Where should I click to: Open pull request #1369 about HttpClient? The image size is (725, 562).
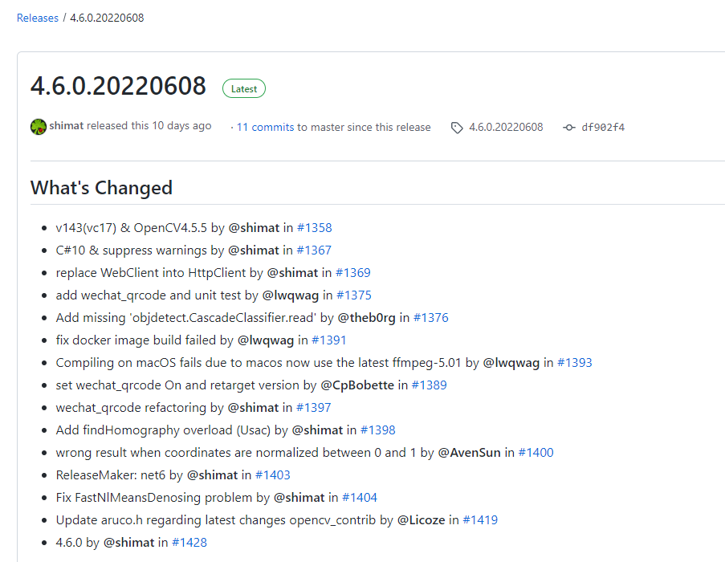coord(353,273)
